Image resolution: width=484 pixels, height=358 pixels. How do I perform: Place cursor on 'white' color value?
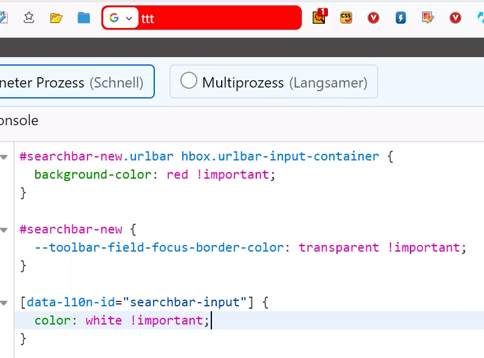(103, 320)
